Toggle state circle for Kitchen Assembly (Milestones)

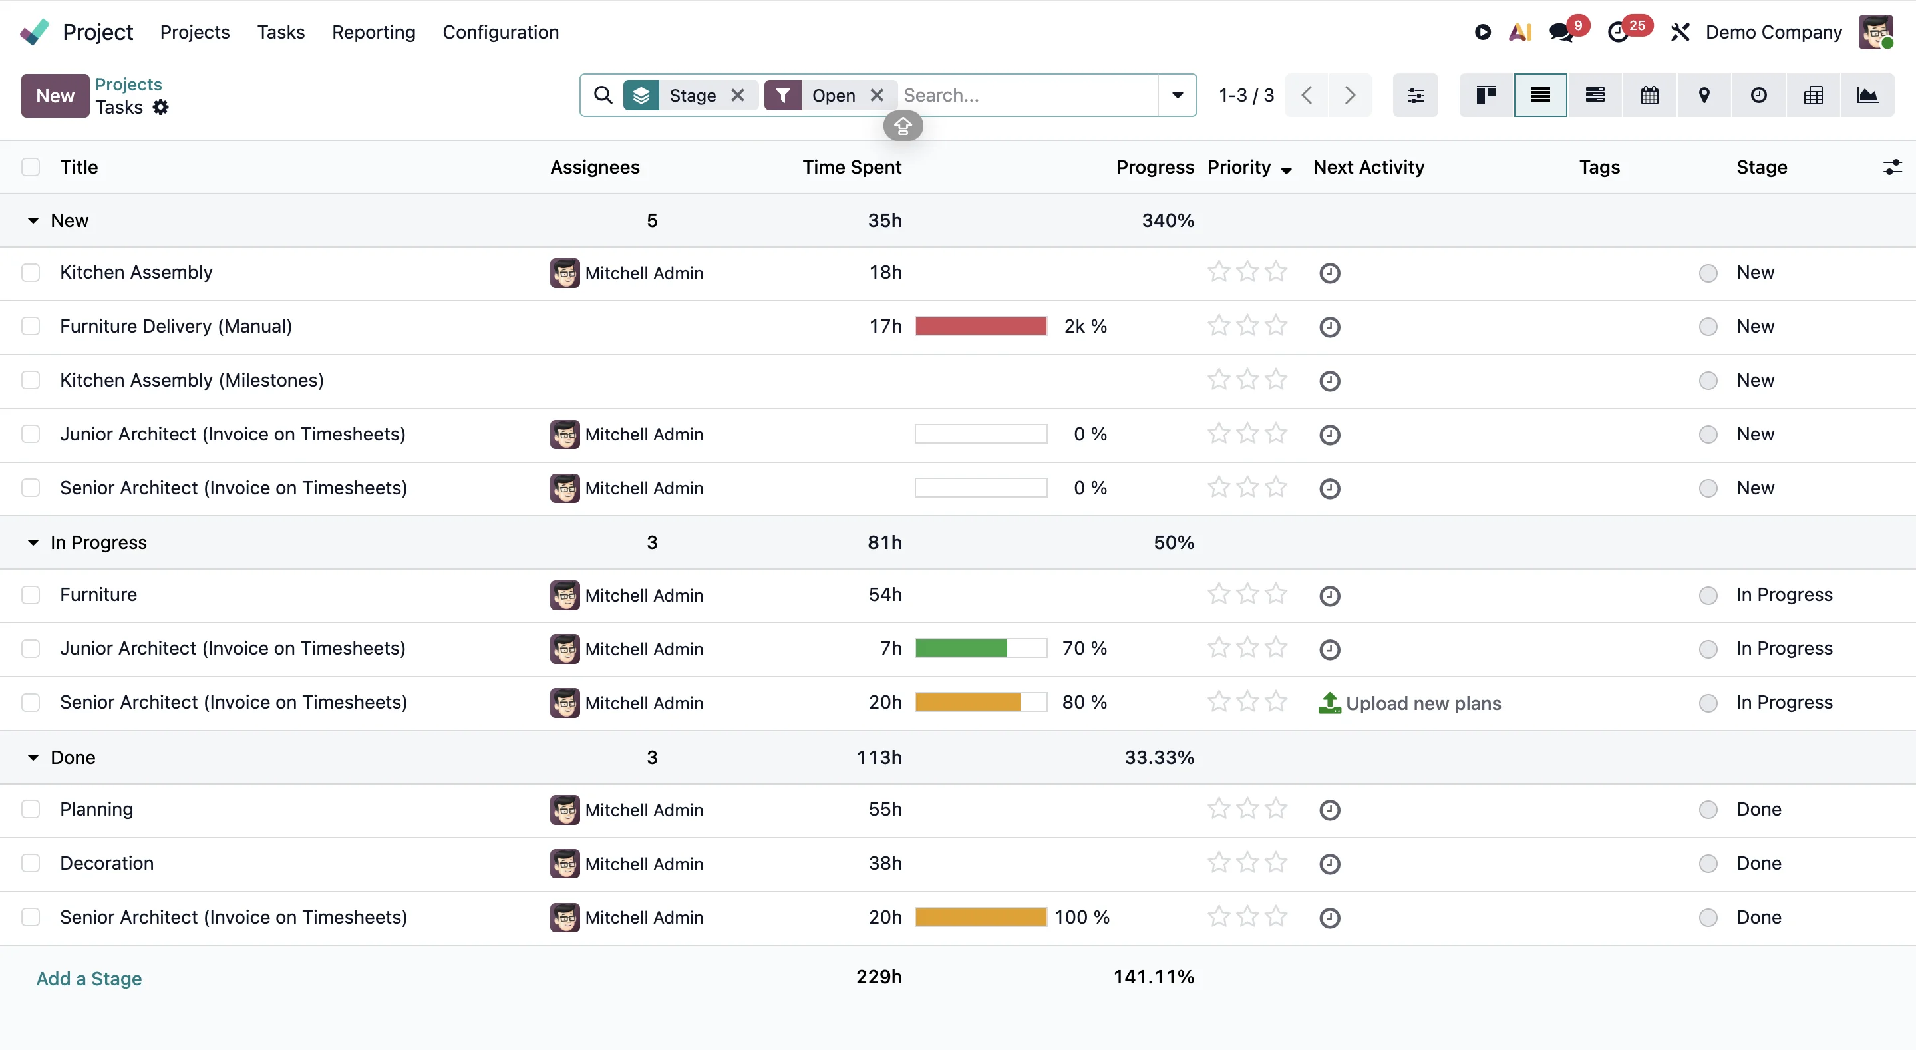tap(1708, 381)
